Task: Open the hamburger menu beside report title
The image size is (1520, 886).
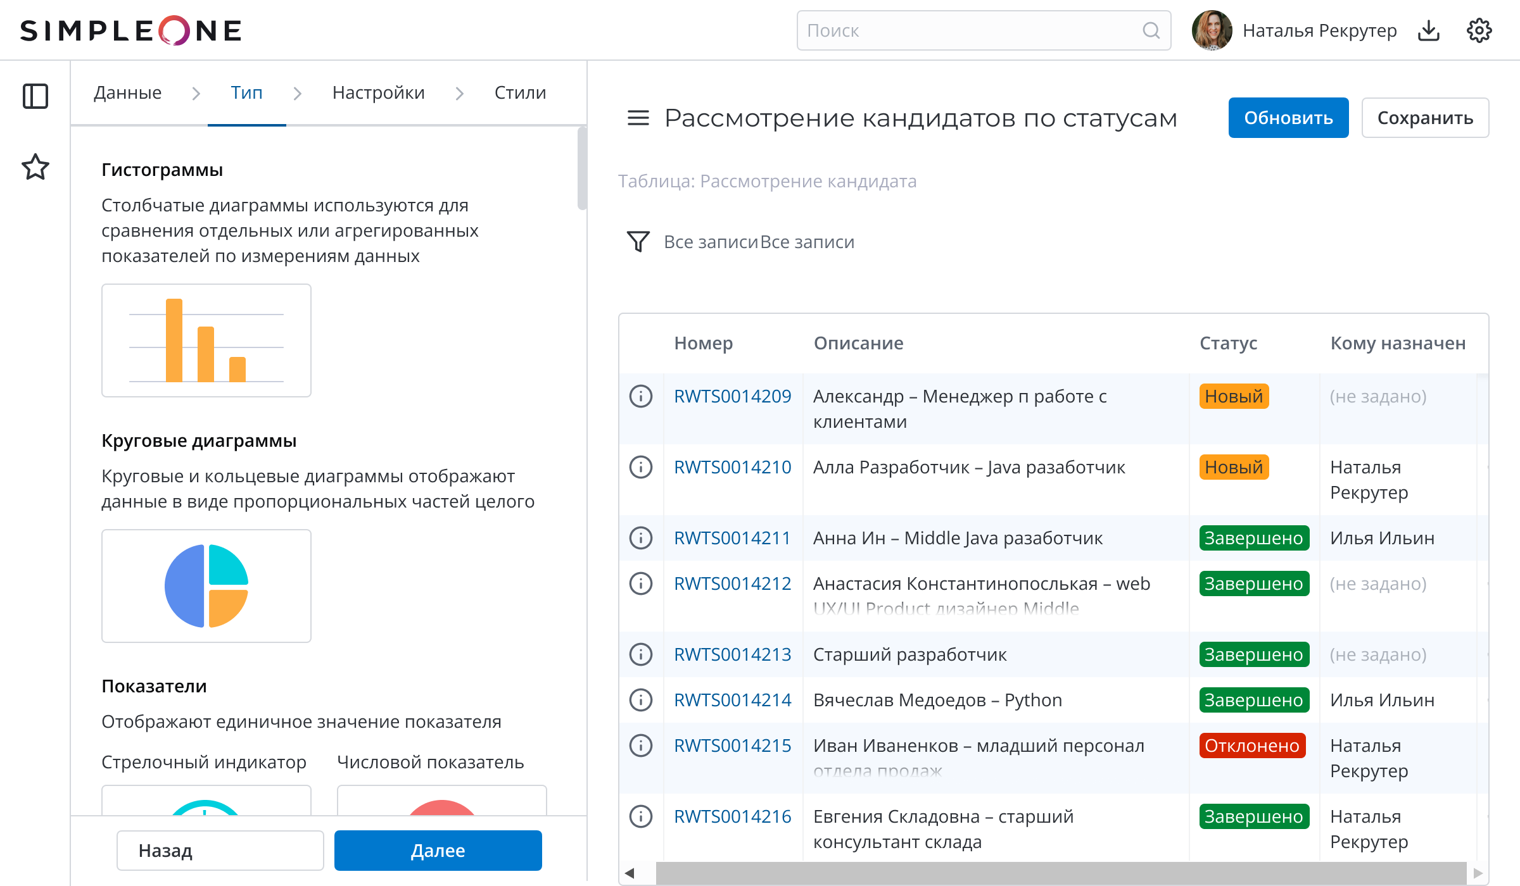Action: coord(638,118)
